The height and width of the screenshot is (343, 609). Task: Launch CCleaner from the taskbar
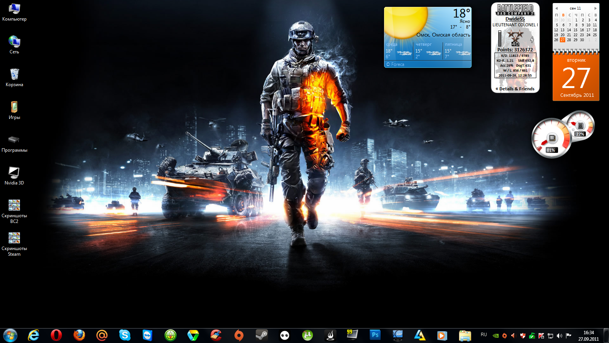click(x=216, y=335)
